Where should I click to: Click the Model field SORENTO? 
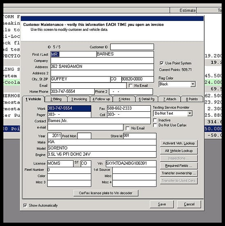(x=102, y=148)
